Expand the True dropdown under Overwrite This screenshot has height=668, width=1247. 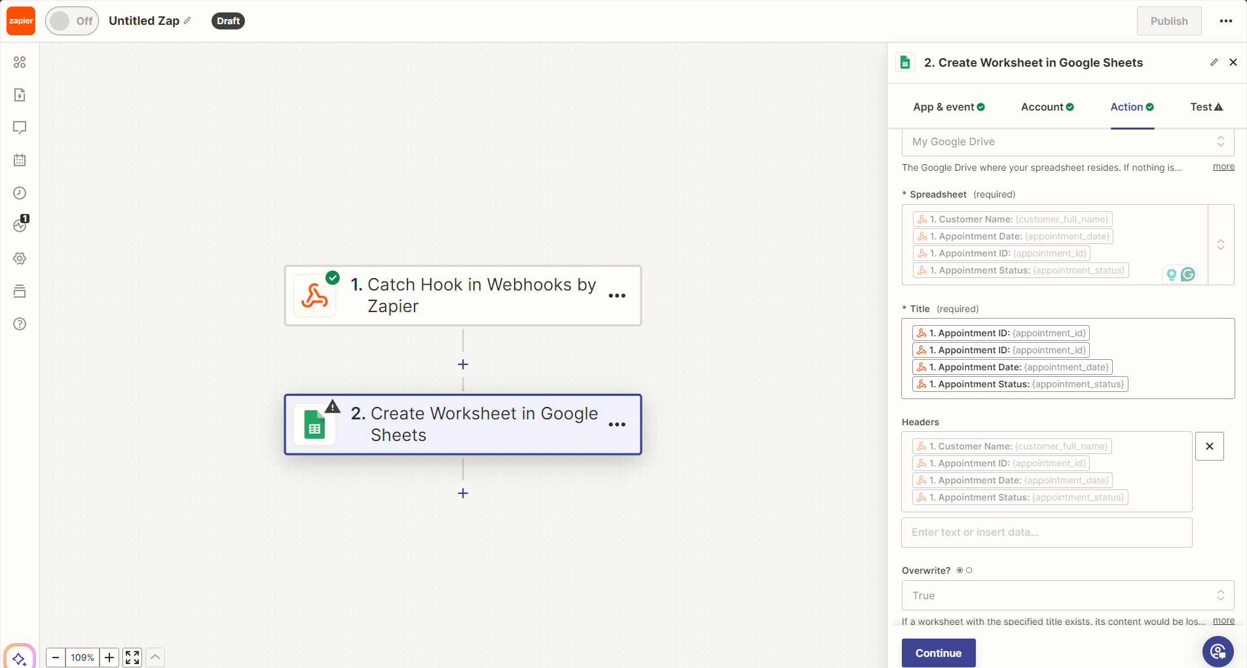pyautogui.click(x=1220, y=595)
